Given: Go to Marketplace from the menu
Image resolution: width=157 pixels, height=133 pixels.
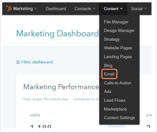Looking at the screenshot, I should (x=115, y=109).
